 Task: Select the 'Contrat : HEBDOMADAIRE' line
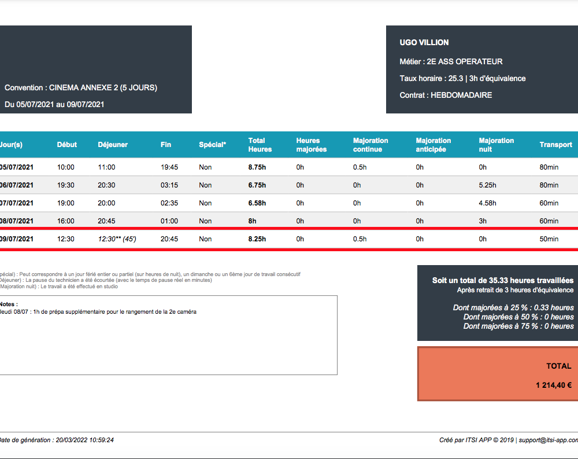pyautogui.click(x=446, y=95)
